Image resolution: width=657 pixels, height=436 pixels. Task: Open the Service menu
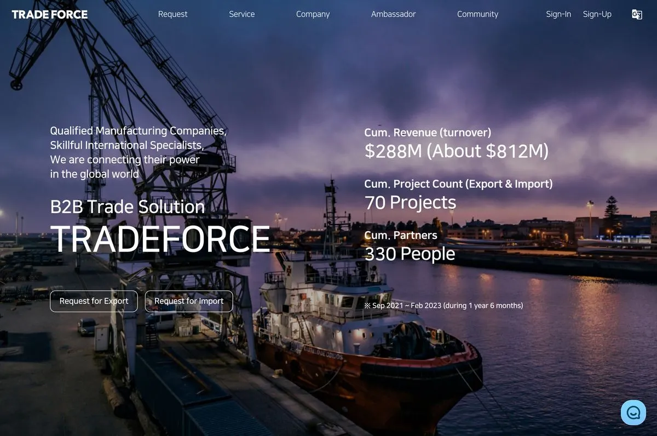coord(241,14)
